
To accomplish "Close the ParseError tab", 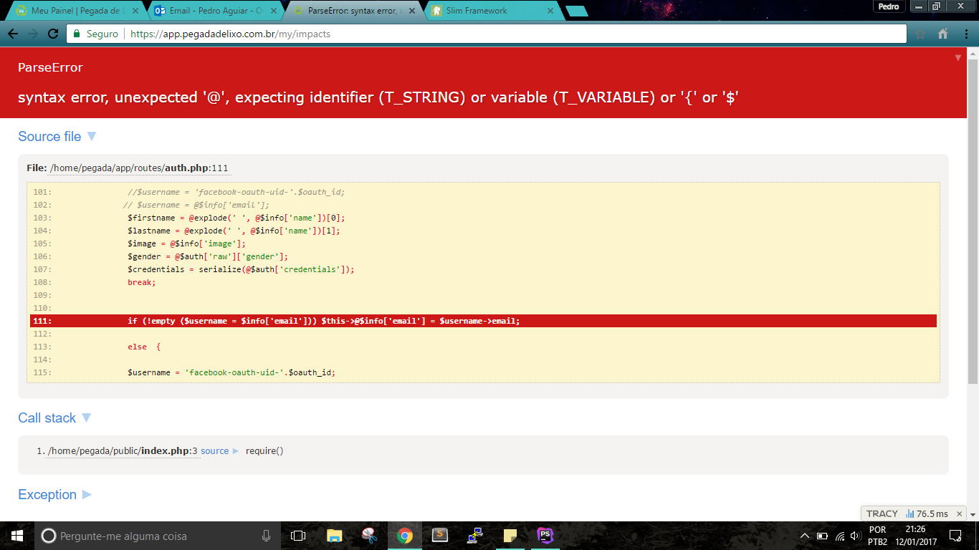I will 412,11.
